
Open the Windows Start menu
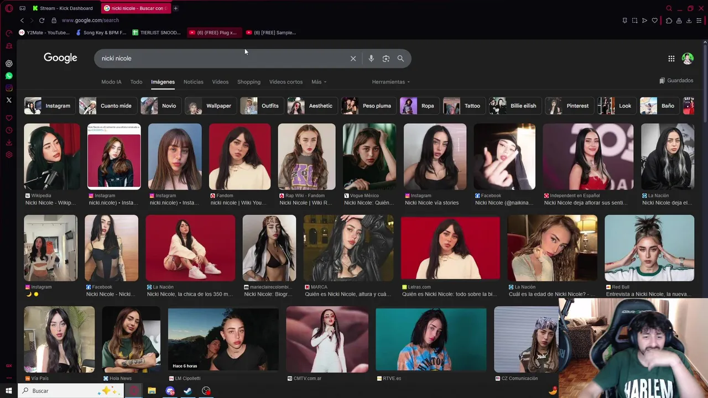tap(9, 391)
